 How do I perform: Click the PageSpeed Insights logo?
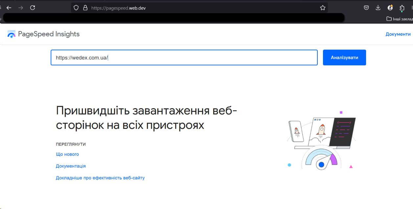(11, 34)
